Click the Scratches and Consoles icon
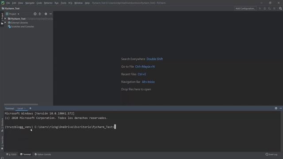 click(x=9, y=26)
